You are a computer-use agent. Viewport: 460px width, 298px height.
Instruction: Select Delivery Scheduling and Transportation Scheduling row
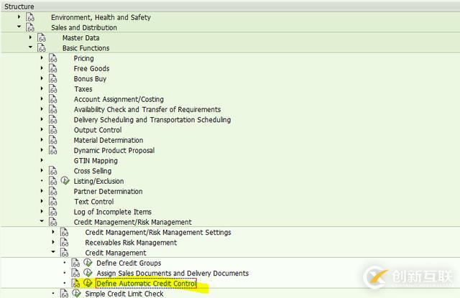[x=152, y=120]
